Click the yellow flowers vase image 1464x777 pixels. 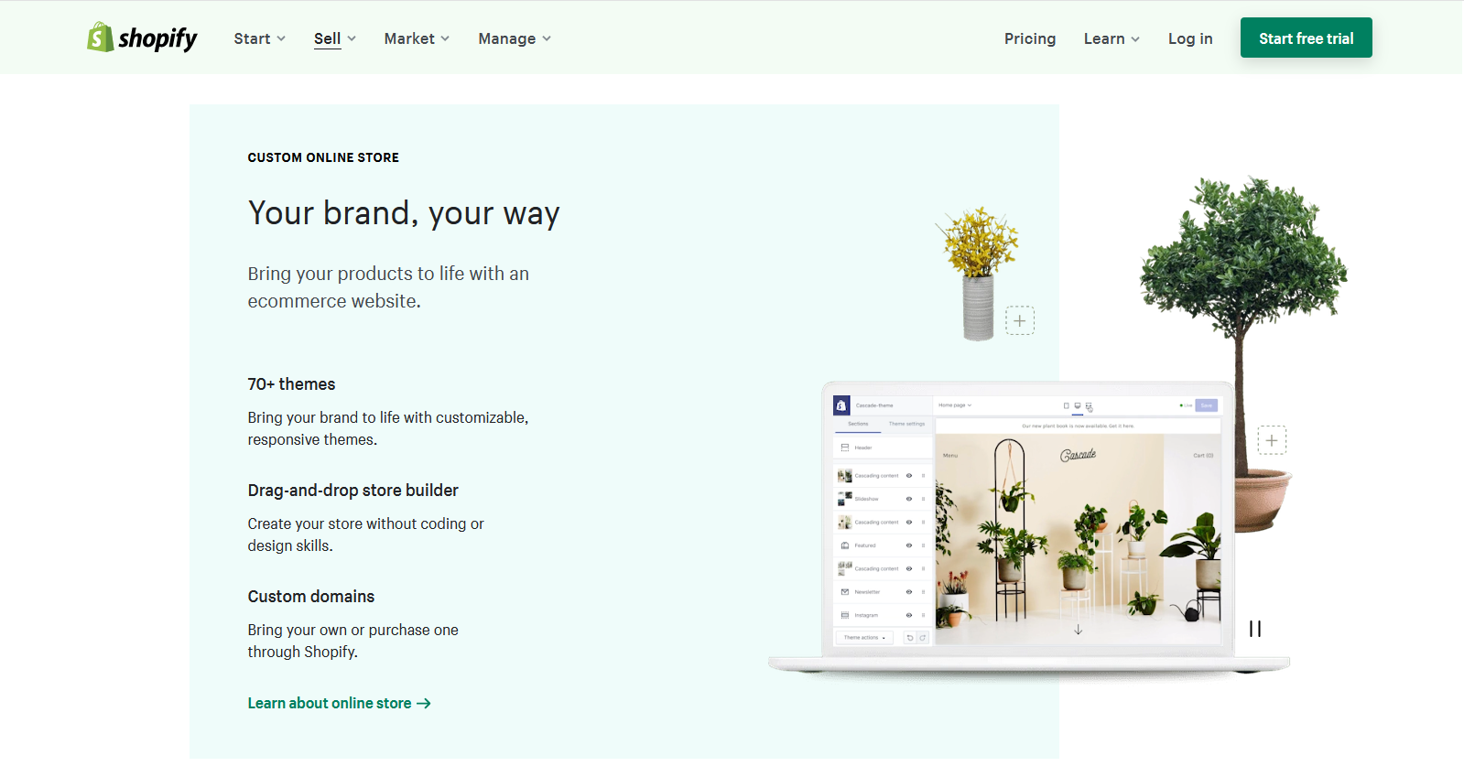coord(978,273)
